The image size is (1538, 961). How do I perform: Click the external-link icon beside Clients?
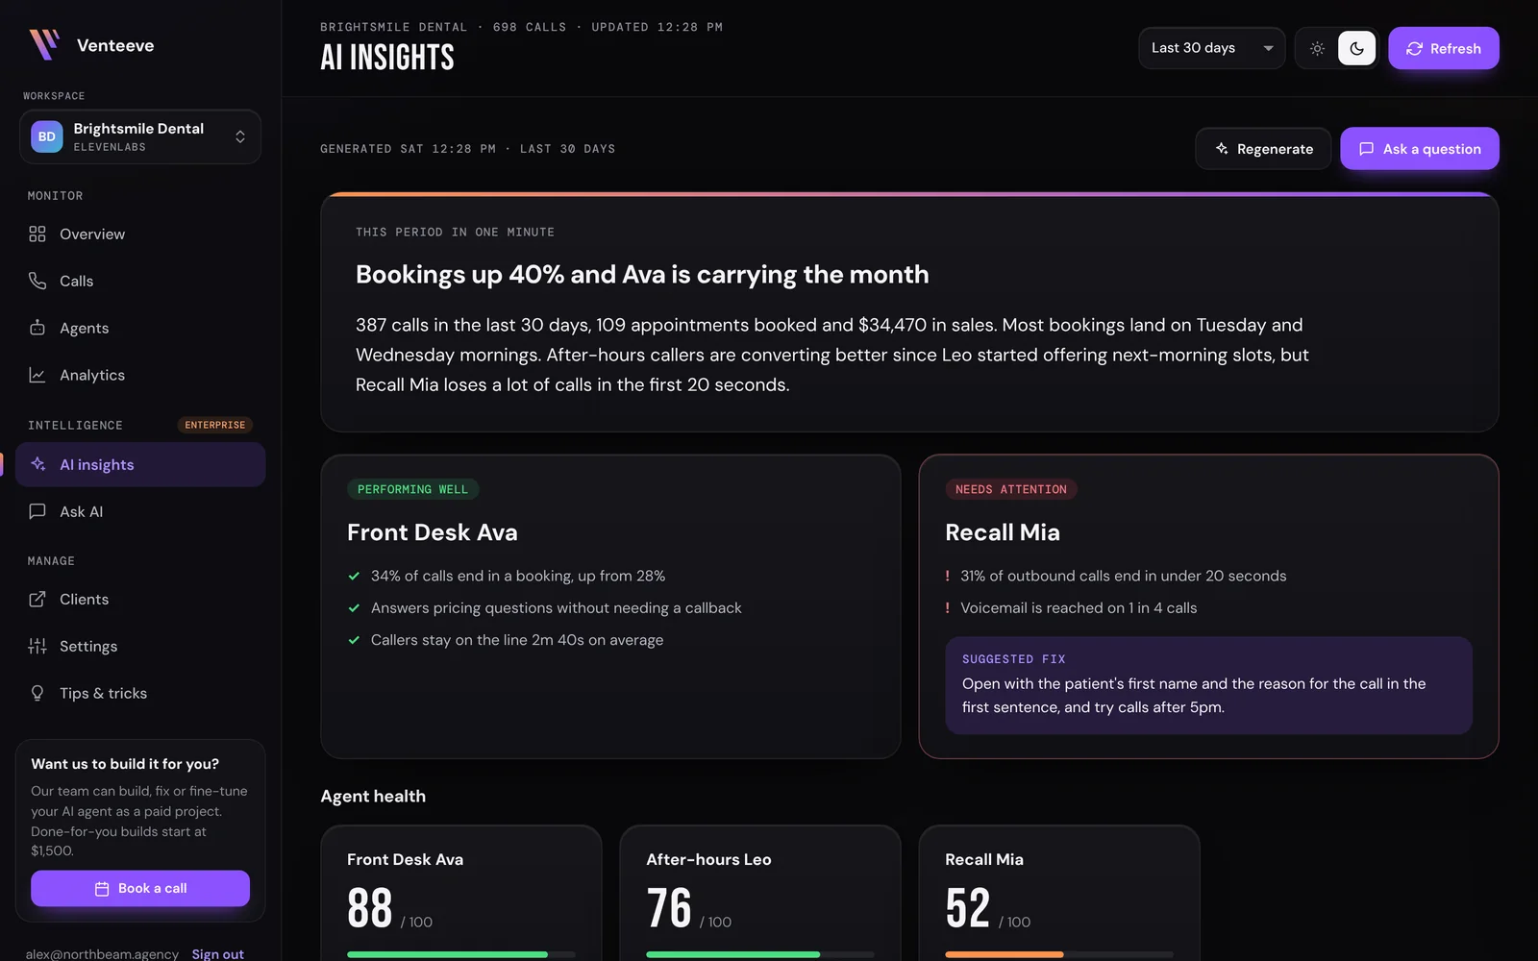tap(37, 599)
